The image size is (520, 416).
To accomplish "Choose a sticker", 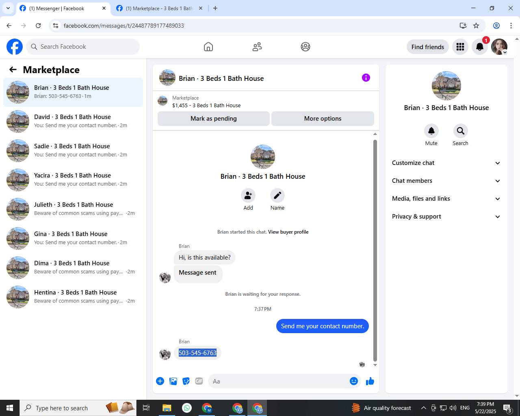I will point(186,381).
